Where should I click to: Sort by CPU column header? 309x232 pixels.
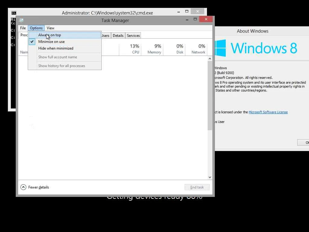click(x=130, y=49)
